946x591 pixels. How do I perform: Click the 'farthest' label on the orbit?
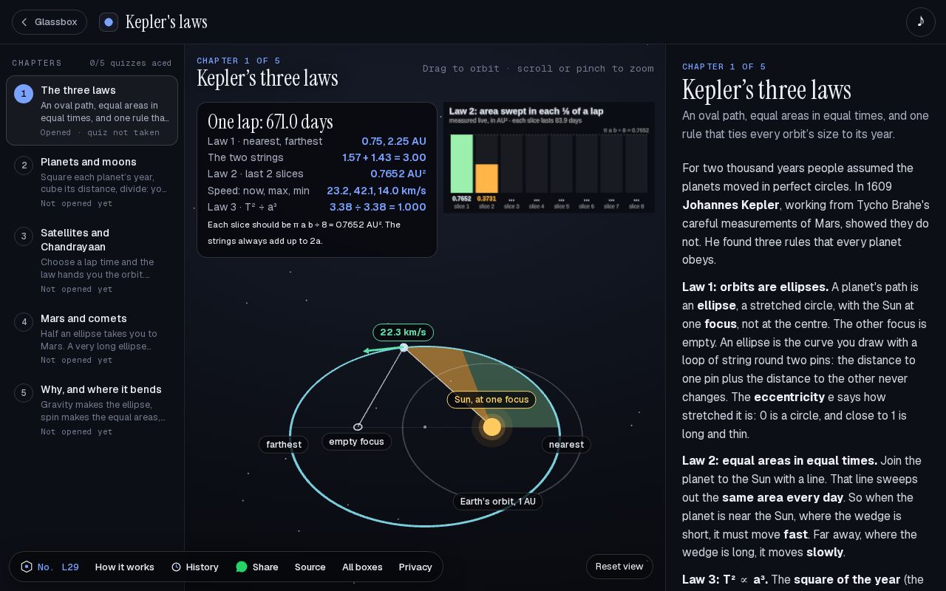click(284, 444)
